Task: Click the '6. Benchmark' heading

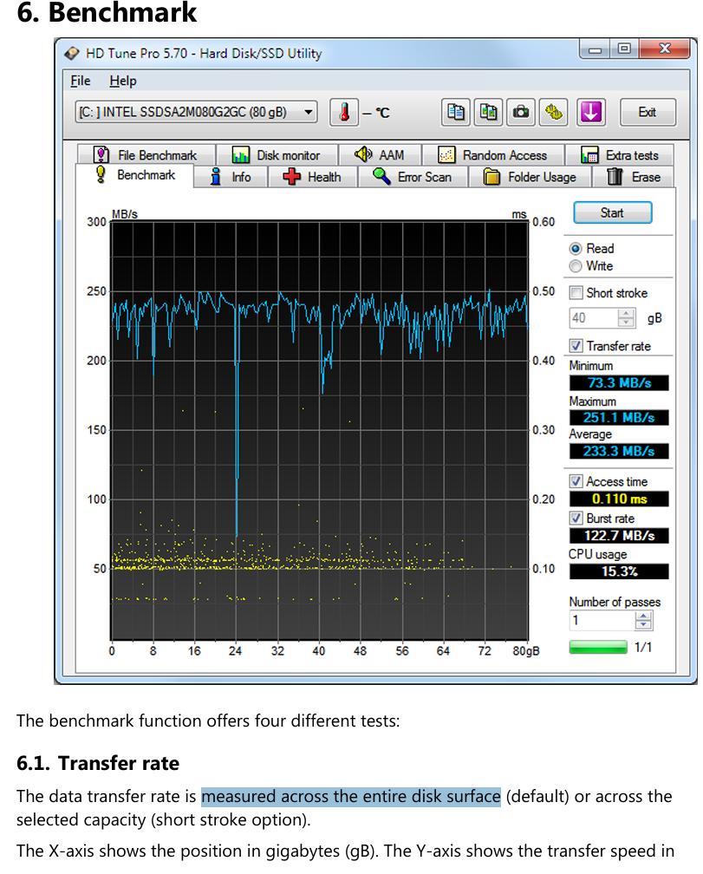Action: click(107, 12)
